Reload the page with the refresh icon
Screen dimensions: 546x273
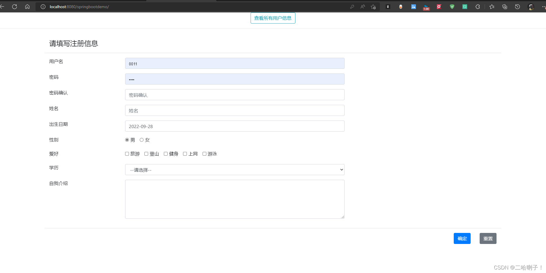pos(15,6)
